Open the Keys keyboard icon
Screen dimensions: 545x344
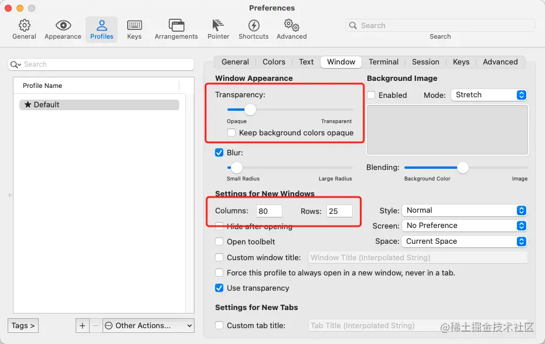pyautogui.click(x=134, y=25)
